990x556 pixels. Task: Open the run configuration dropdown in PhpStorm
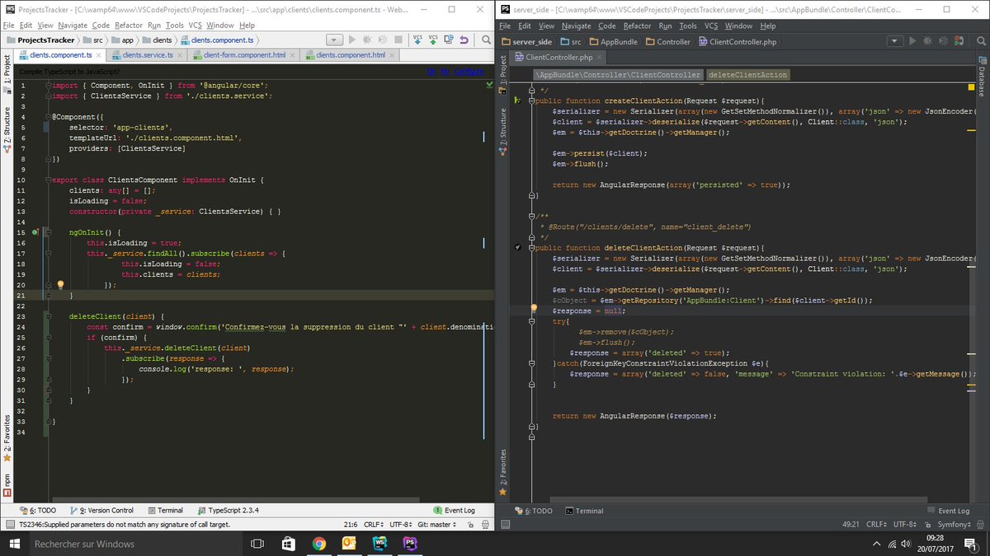pos(894,40)
